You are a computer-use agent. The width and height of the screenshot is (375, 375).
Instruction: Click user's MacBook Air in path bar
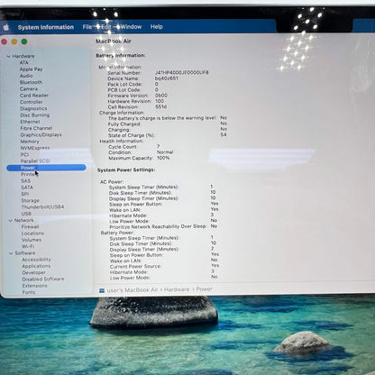133,290
